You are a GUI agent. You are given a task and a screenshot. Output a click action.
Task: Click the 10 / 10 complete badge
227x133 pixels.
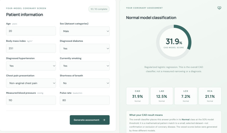[x=99, y=9]
